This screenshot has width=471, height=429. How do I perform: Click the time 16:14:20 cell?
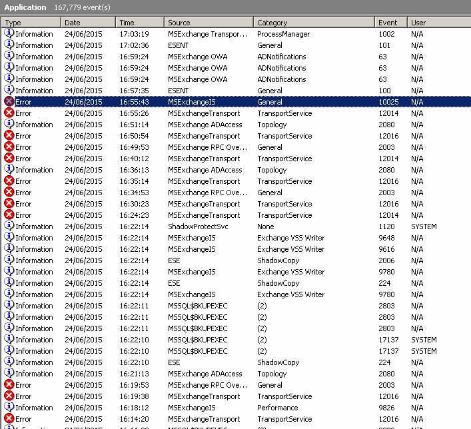tap(135, 419)
